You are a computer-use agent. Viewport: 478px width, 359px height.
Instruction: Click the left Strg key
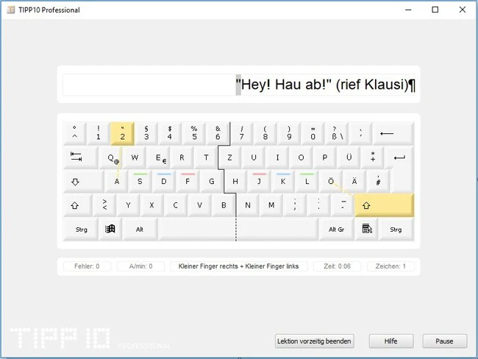[81, 229]
